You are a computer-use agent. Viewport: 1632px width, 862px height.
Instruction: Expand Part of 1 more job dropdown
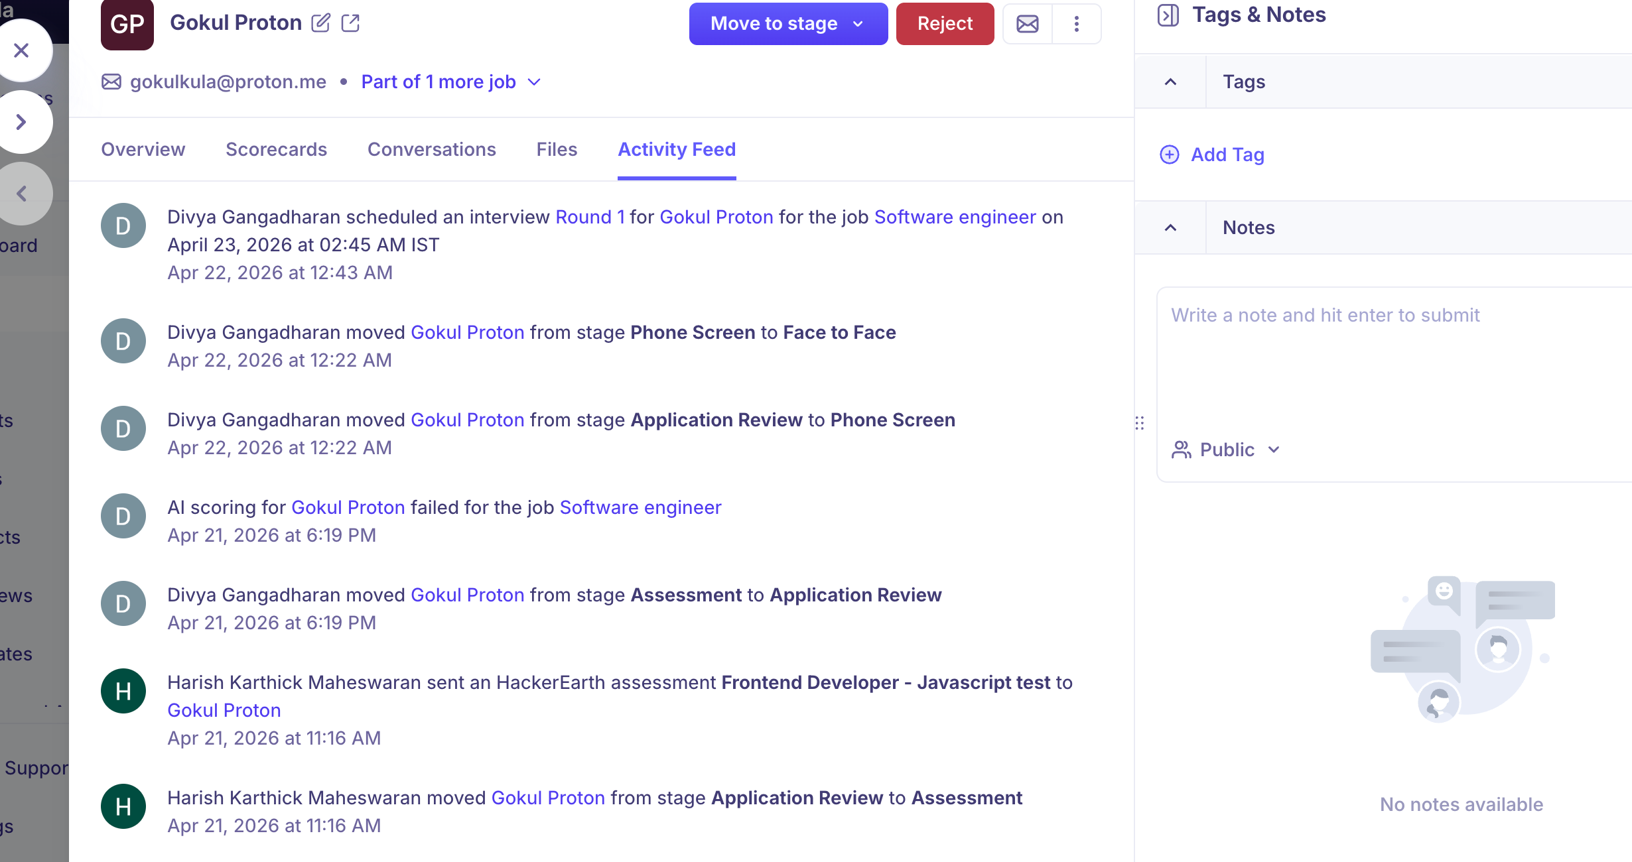click(x=451, y=82)
